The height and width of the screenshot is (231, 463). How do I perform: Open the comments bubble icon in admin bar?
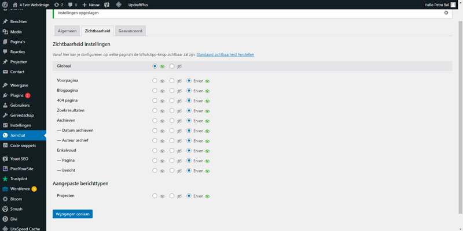[x=72, y=4]
